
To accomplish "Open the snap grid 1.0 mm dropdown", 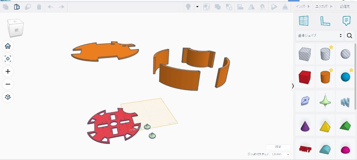I will [x=280, y=154].
